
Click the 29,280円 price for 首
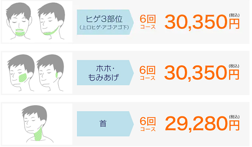click(202, 124)
